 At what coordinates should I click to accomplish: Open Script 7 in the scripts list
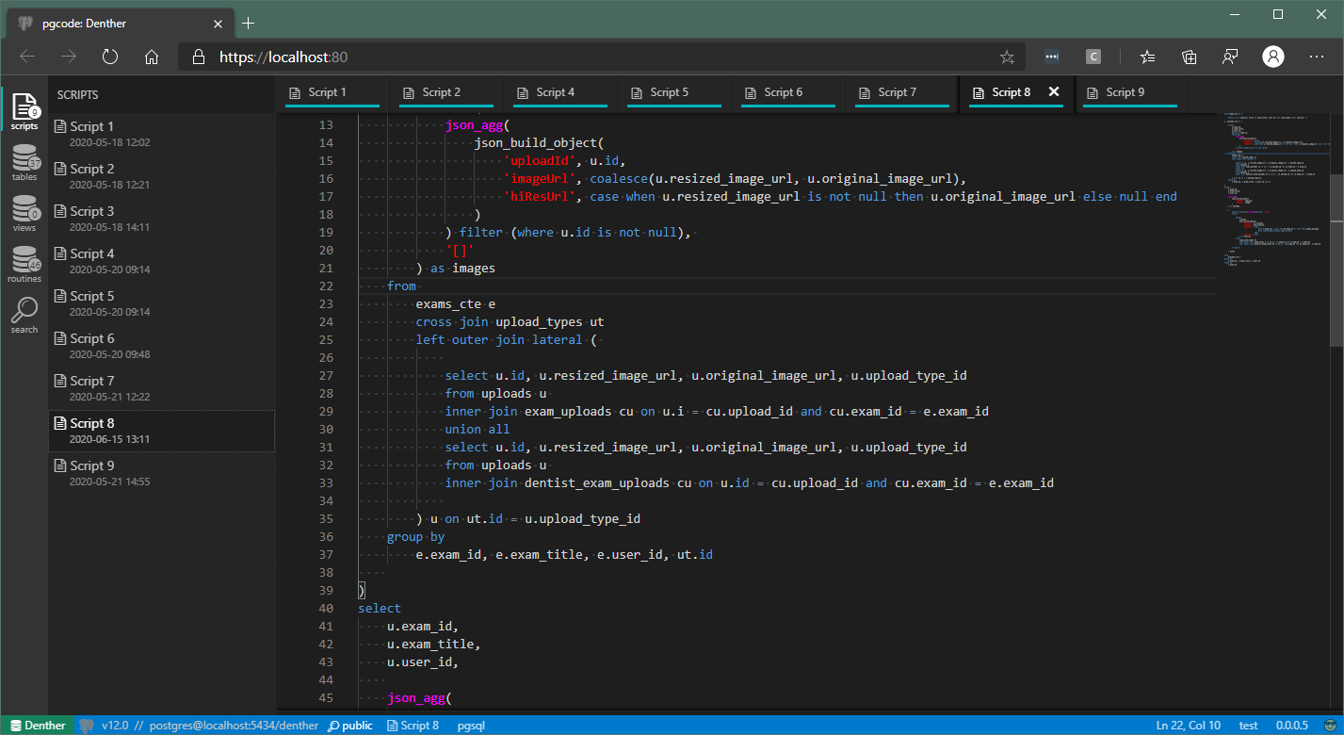[x=162, y=388]
